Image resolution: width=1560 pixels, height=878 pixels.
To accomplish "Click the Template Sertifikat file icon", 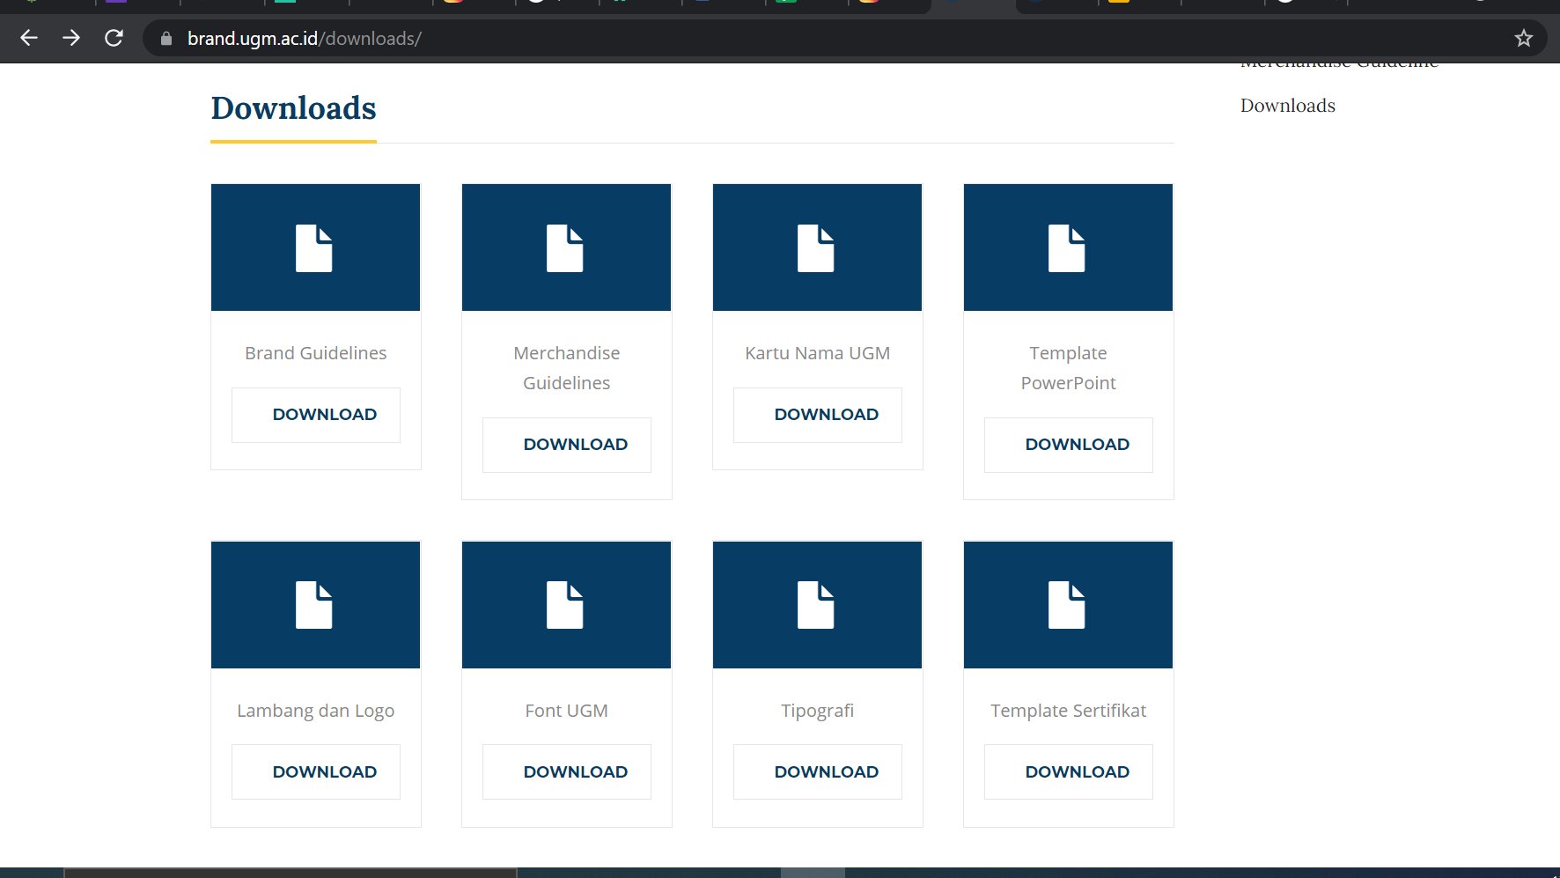I will point(1067,605).
